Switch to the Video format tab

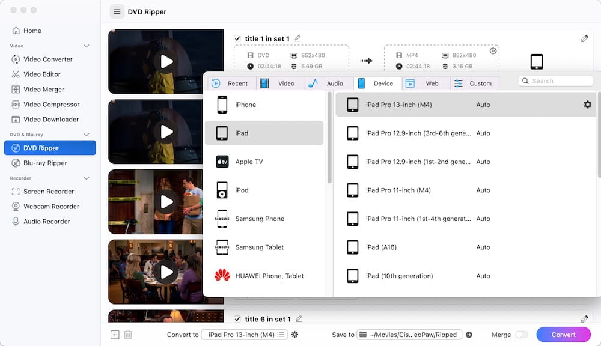point(281,83)
